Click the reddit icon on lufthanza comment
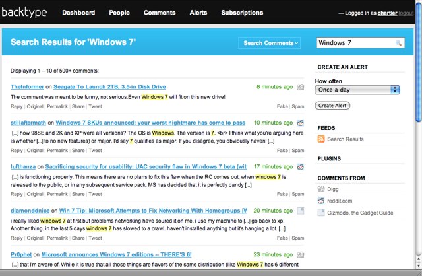This screenshot has height=276, width=422. tap(301, 167)
